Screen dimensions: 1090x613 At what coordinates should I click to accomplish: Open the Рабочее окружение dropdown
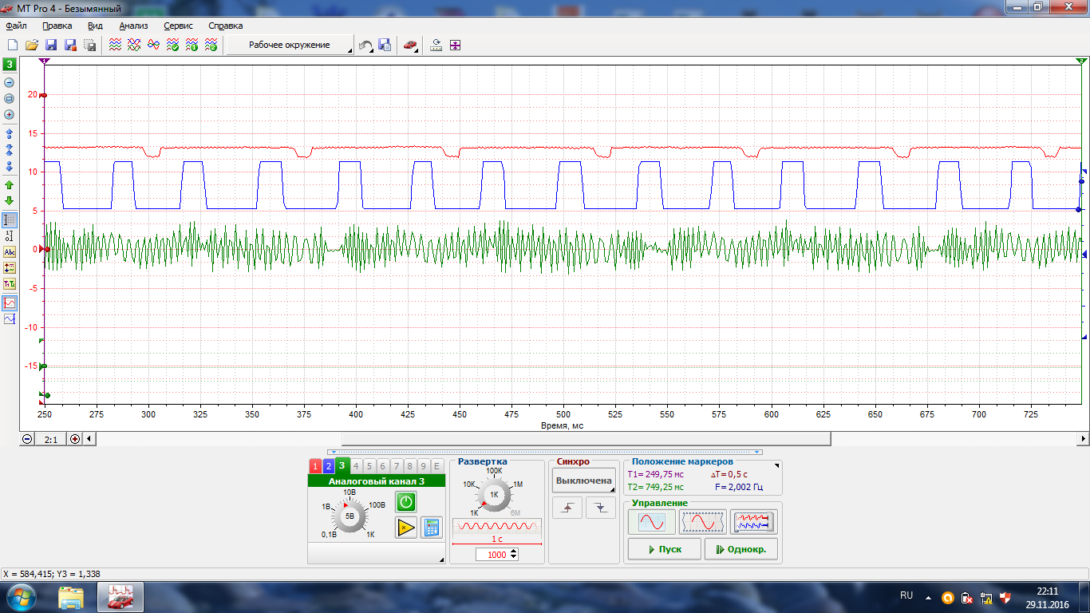coord(290,45)
